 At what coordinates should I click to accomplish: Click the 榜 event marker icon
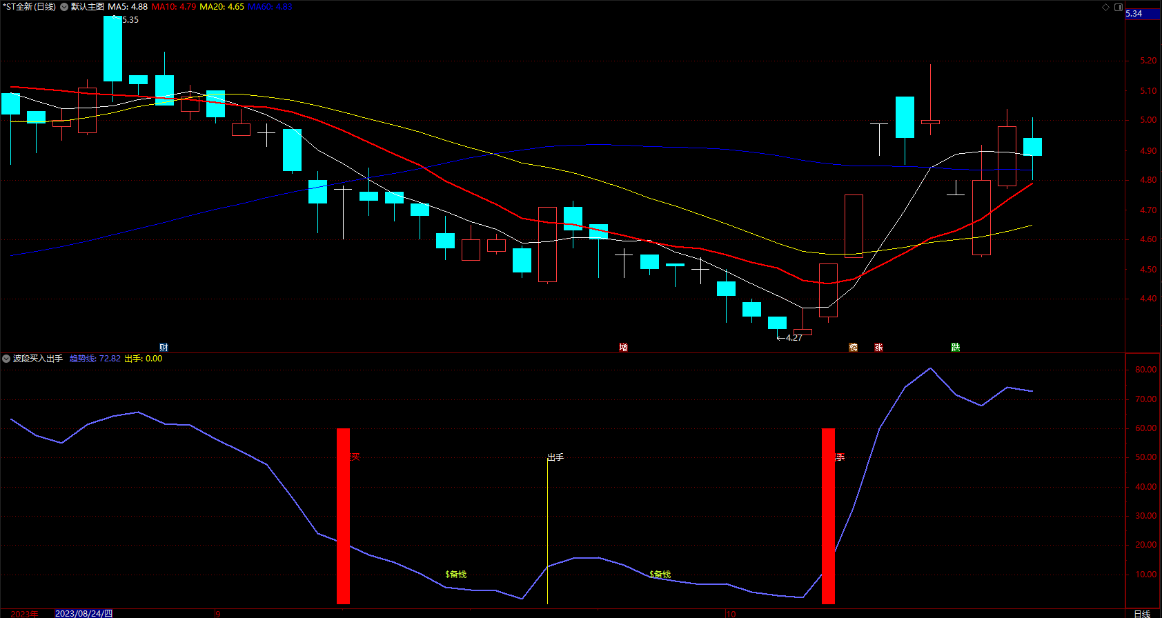point(853,347)
